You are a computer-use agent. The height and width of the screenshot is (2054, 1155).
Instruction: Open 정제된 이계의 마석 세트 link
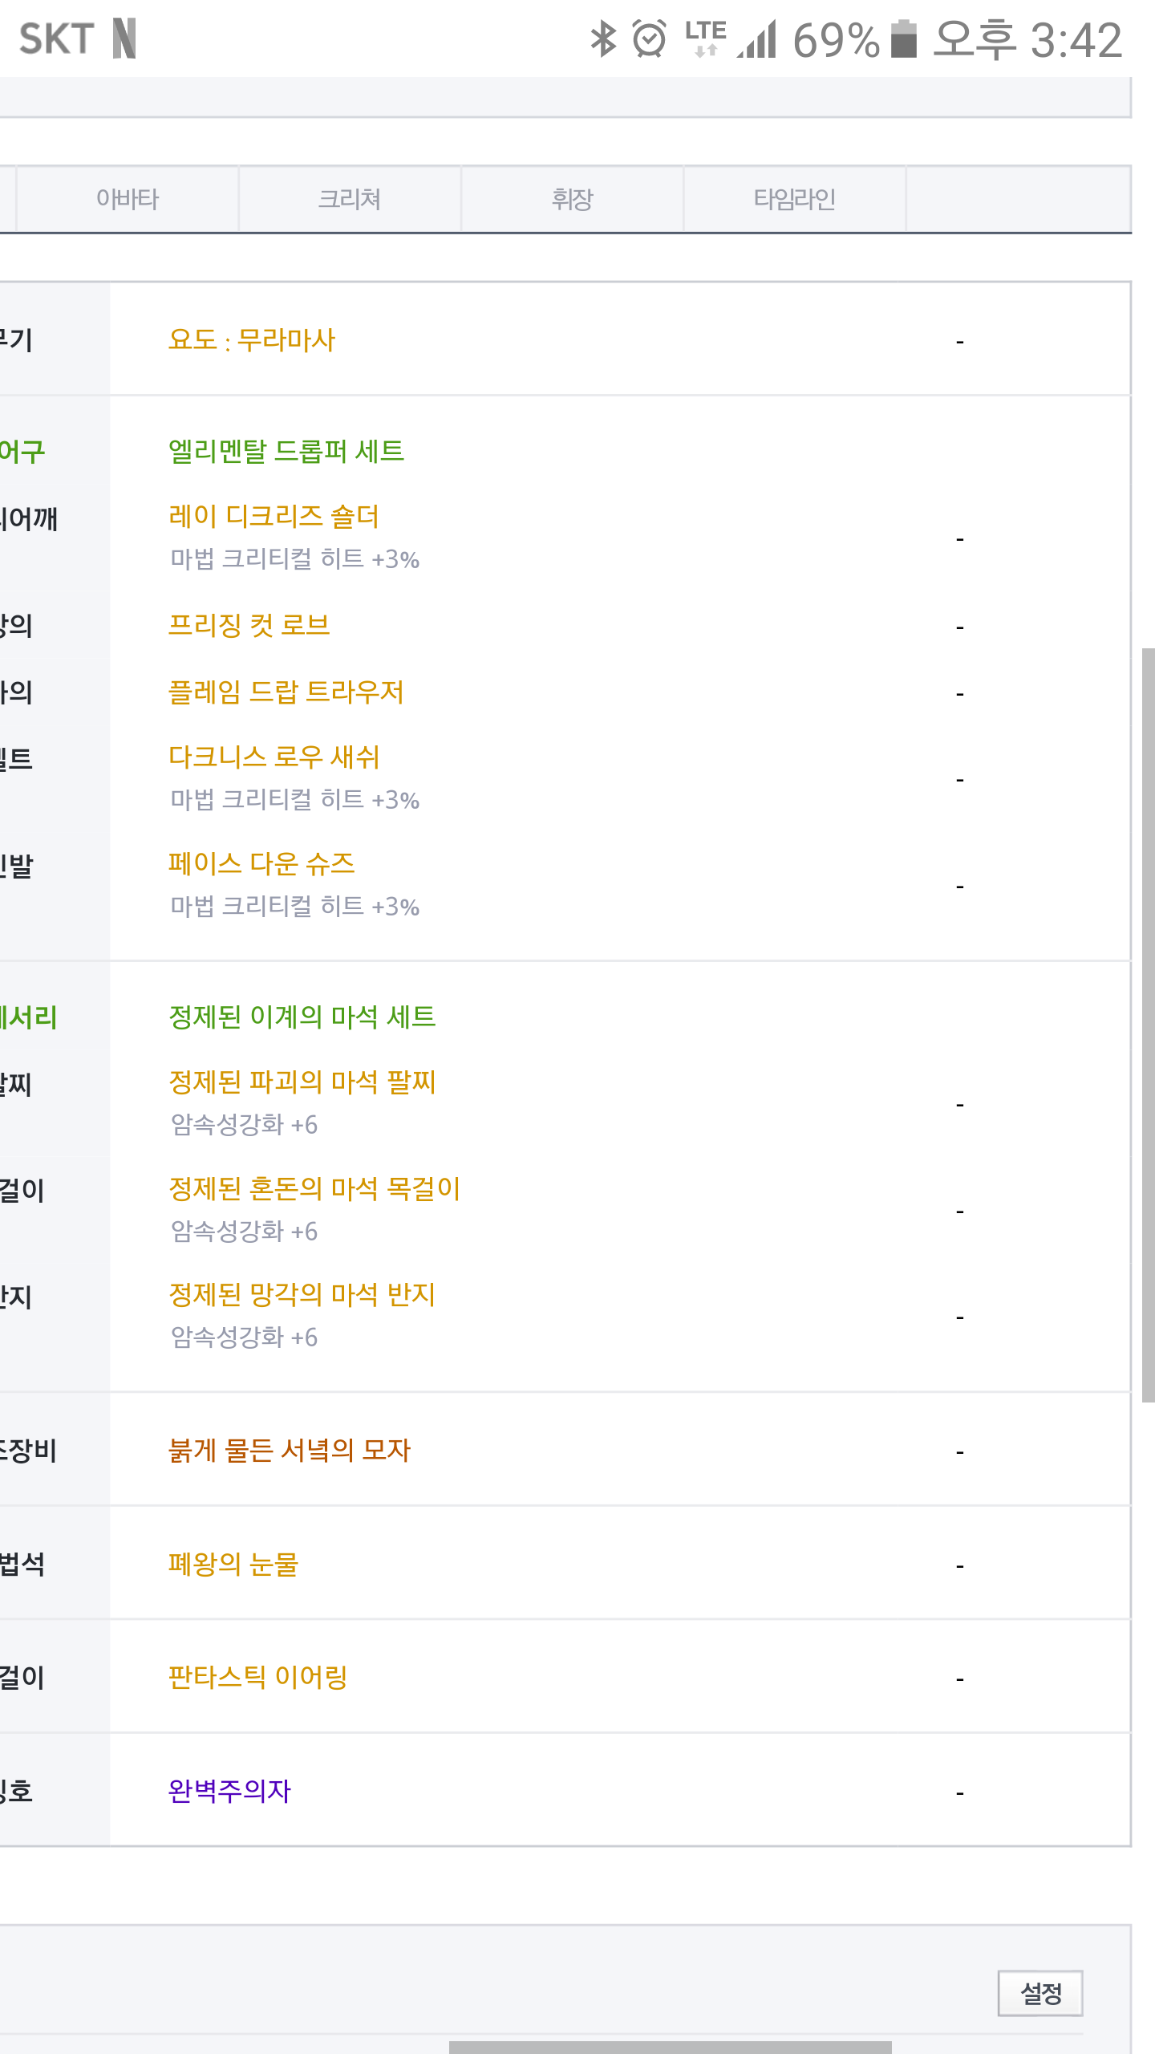302,1017
